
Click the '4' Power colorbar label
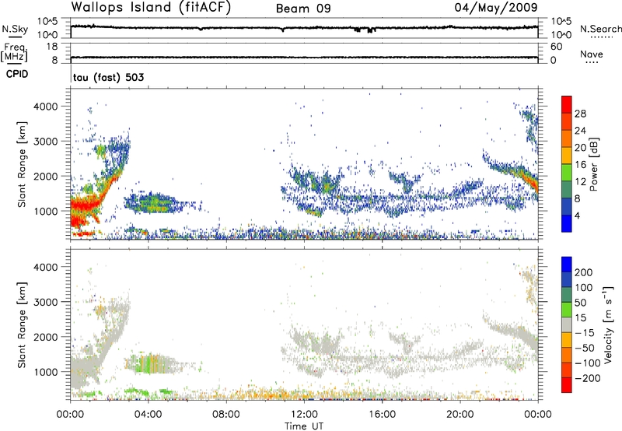578,215
